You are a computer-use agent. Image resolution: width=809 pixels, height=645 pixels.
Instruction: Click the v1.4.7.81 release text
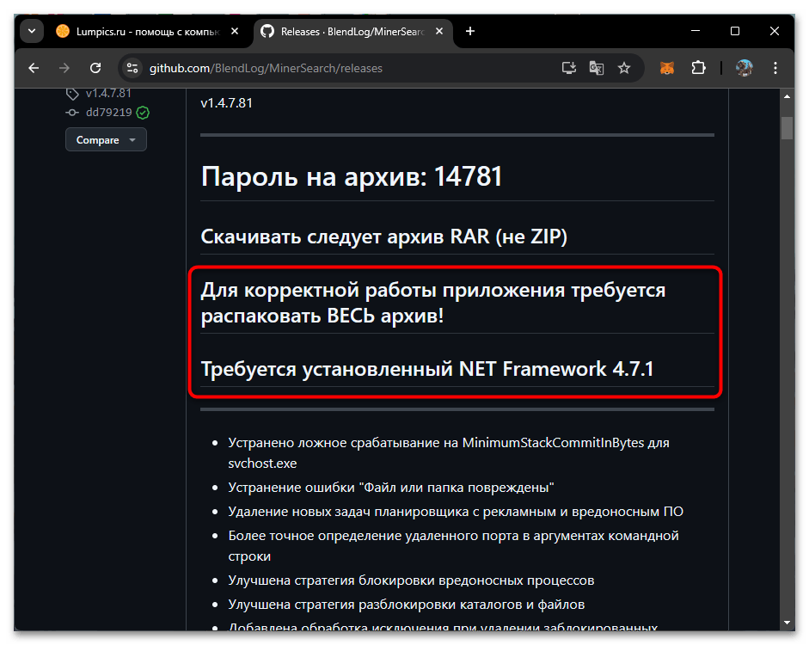pos(226,102)
